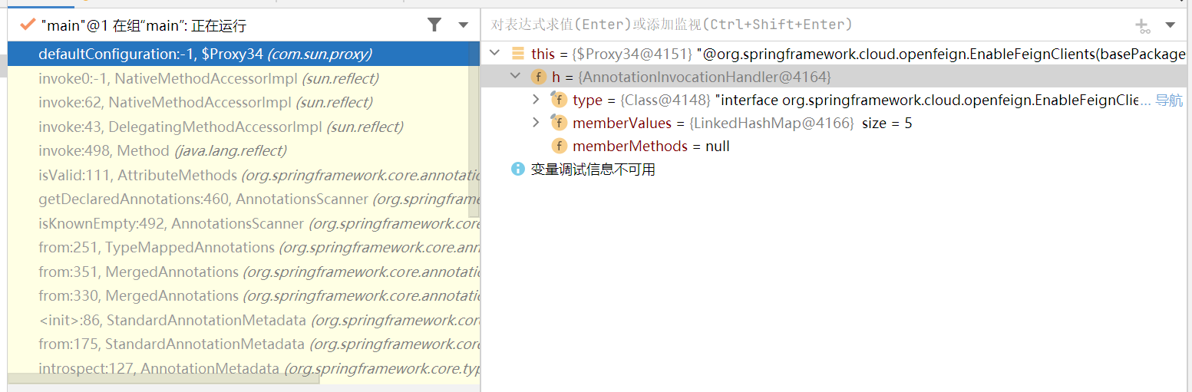The image size is (1192, 392).
Task: Click the orange checkmark thread icon
Action: point(28,25)
